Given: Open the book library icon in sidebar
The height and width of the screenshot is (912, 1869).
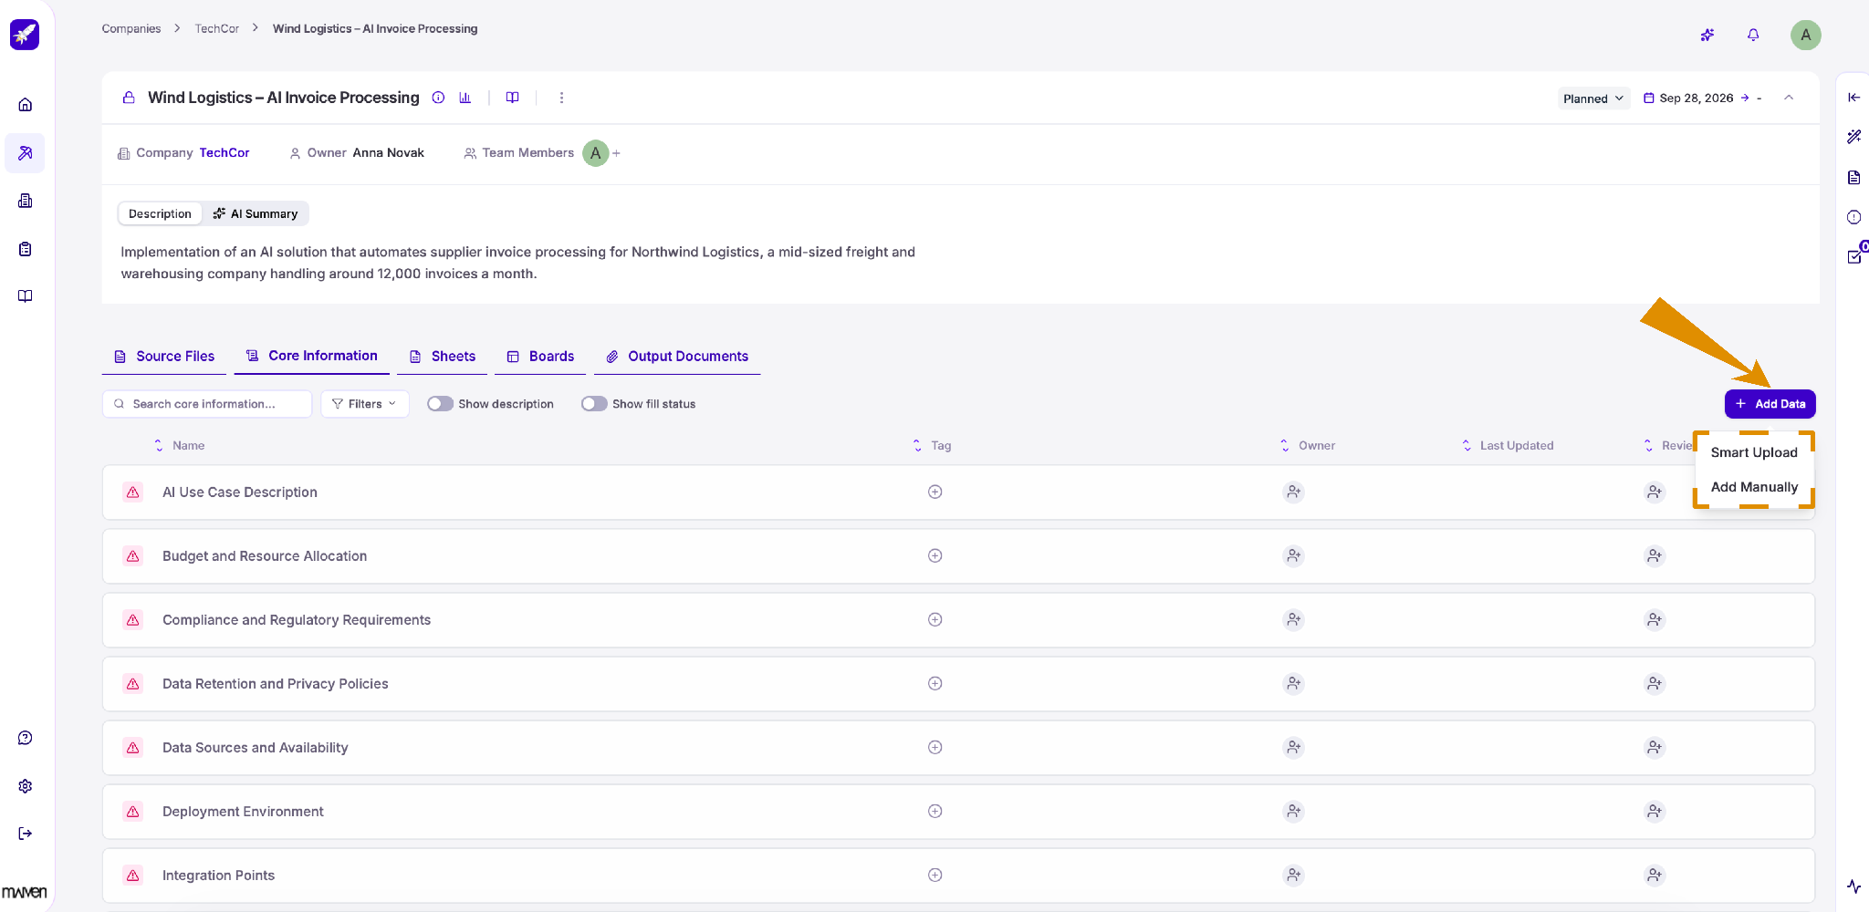Looking at the screenshot, I should pos(26,296).
